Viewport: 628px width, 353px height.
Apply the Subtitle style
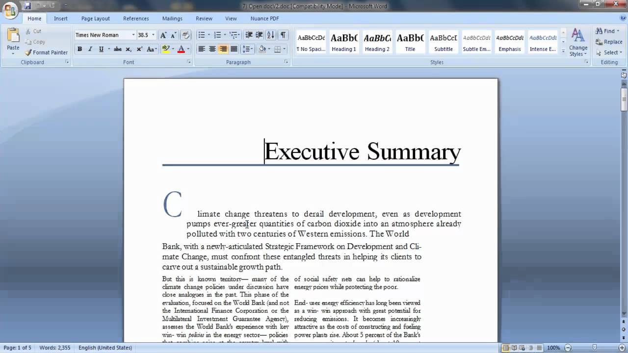[444, 42]
